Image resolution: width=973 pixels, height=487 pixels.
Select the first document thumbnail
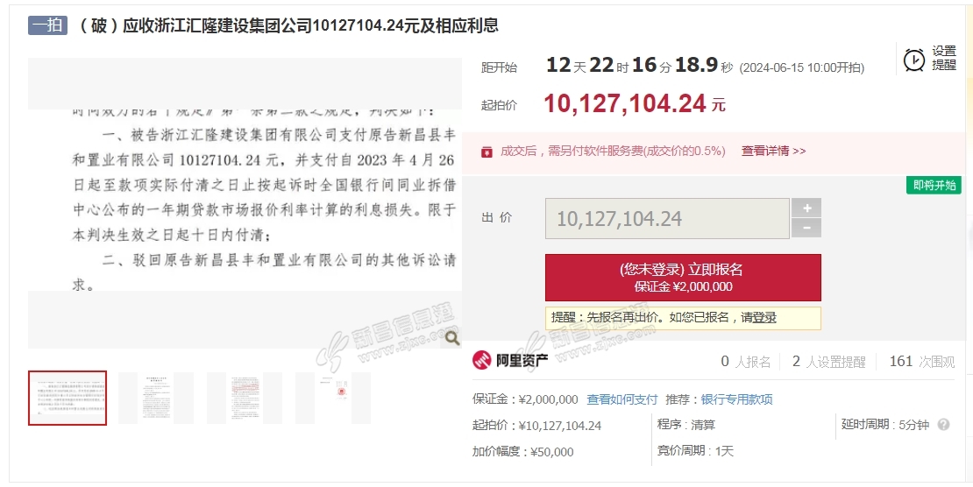(67, 399)
